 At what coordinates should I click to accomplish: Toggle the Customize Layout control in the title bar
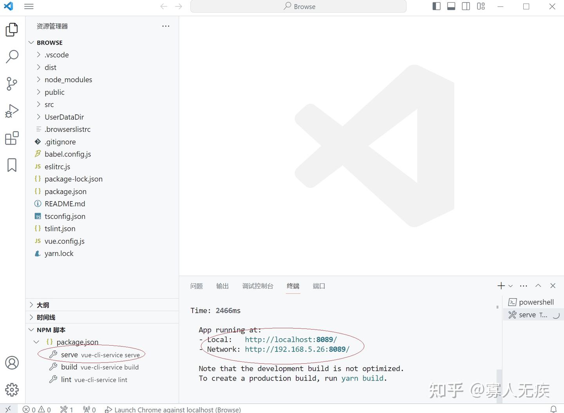(481, 6)
